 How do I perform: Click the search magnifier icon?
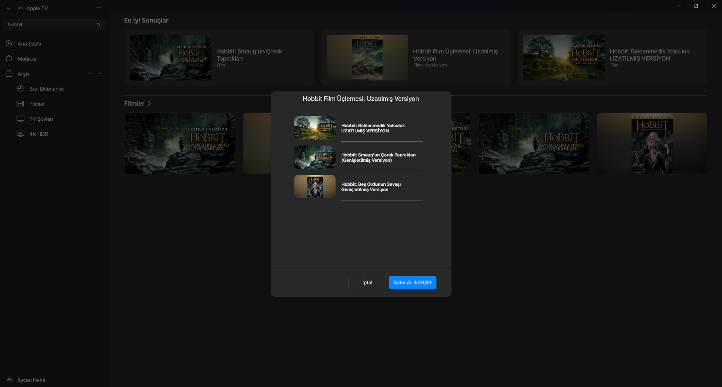click(x=99, y=25)
